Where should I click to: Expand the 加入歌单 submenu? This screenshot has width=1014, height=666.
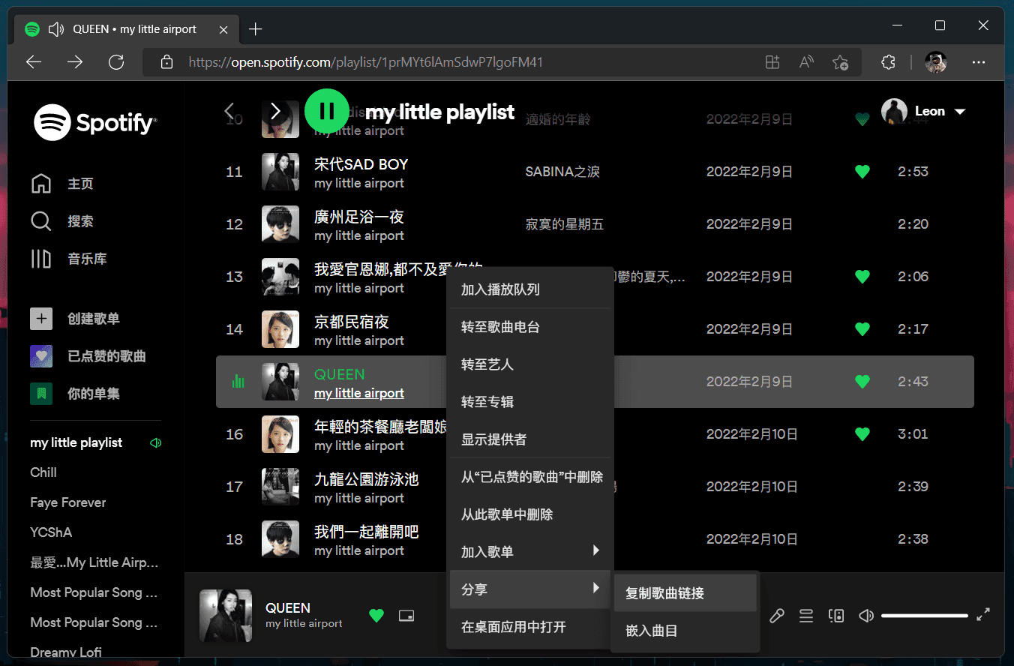coord(530,552)
